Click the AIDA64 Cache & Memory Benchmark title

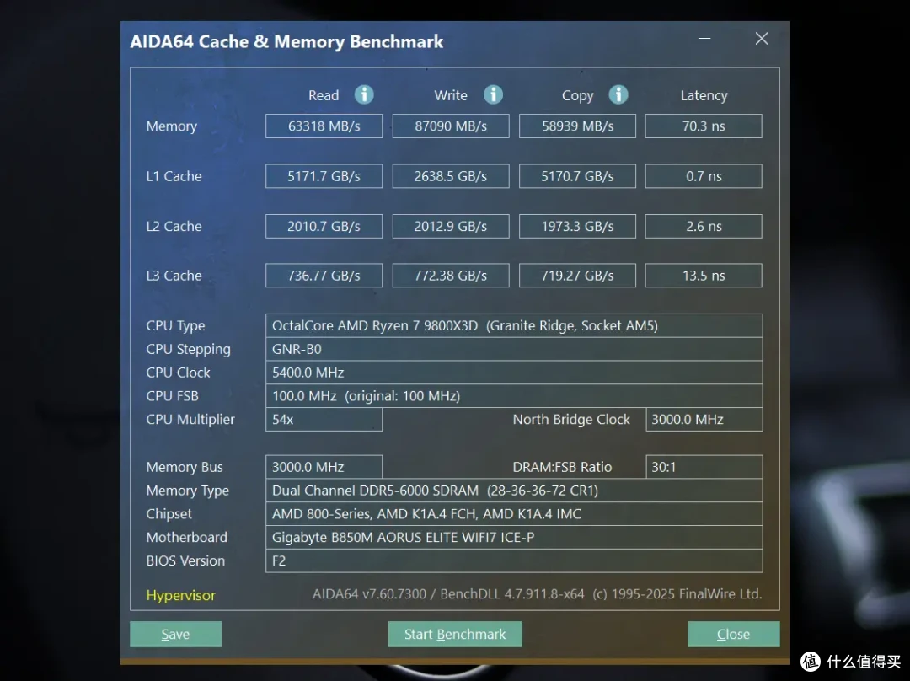point(286,42)
